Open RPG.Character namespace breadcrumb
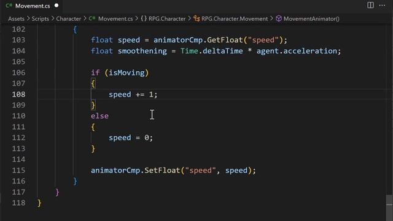This screenshot has height=221, width=393. tap(167, 19)
